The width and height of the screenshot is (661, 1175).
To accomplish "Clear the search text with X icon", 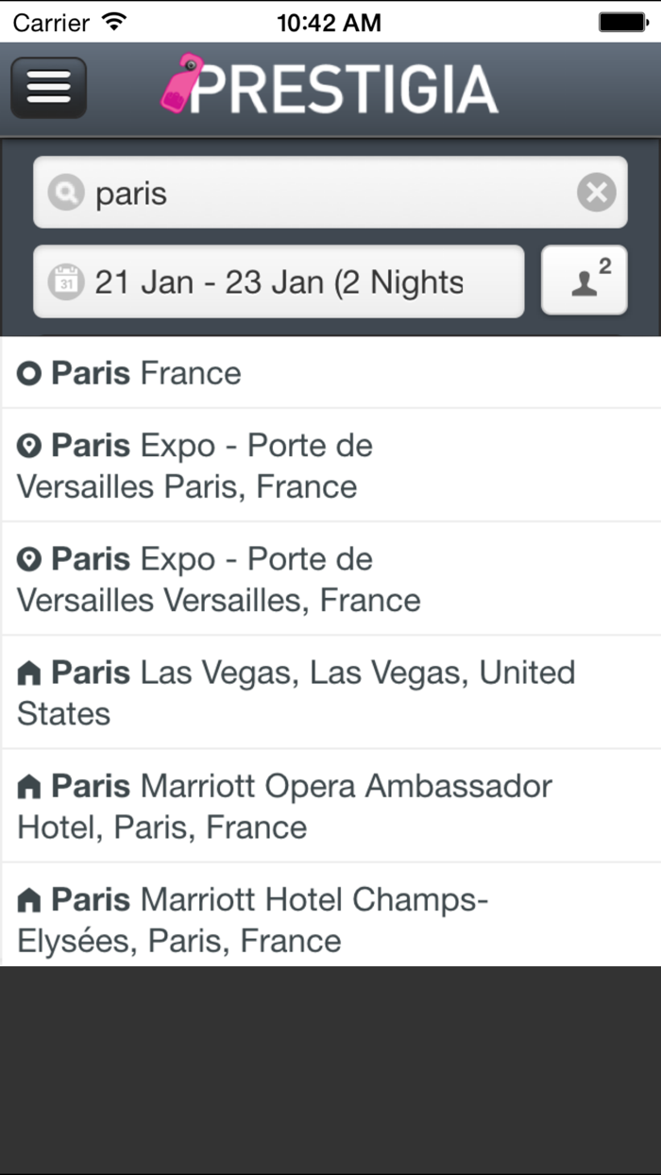I will [596, 194].
